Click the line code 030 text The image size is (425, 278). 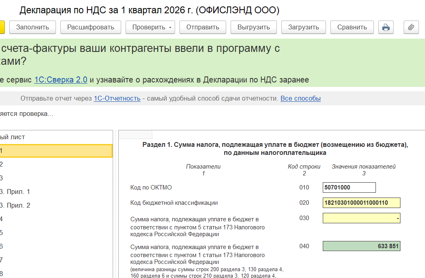pyautogui.click(x=304, y=218)
